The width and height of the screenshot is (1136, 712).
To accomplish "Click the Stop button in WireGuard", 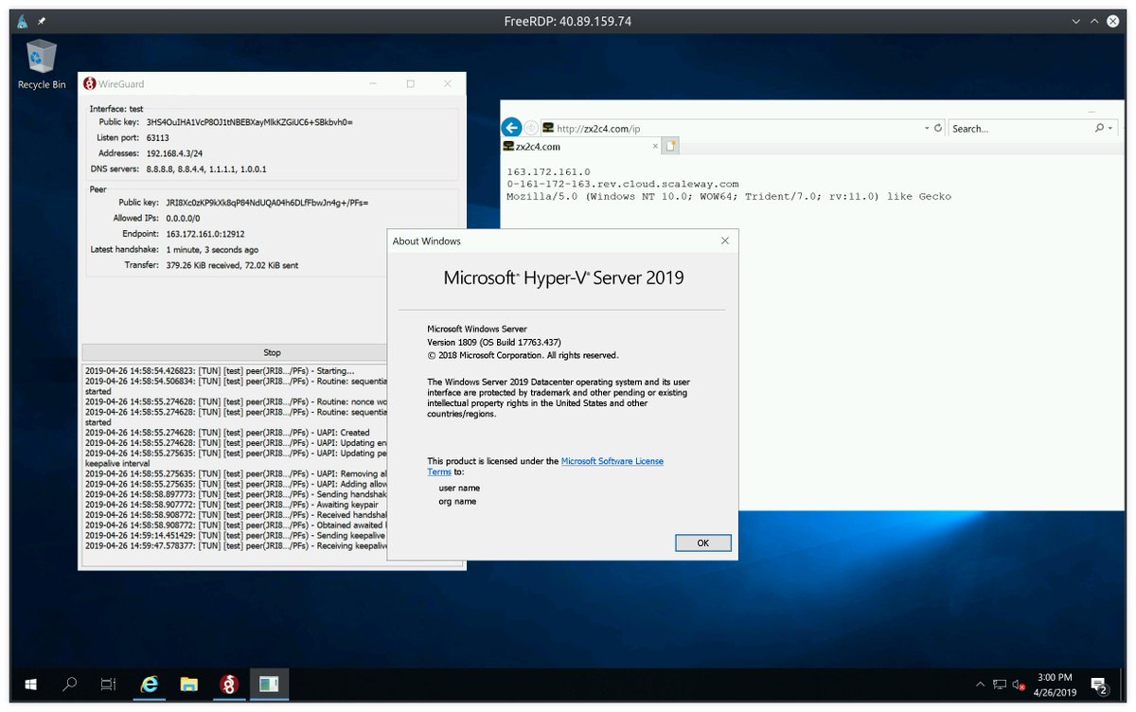I will click(272, 352).
